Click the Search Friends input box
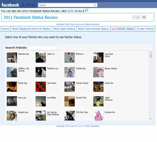The image size is (157, 142). tap(43, 48)
